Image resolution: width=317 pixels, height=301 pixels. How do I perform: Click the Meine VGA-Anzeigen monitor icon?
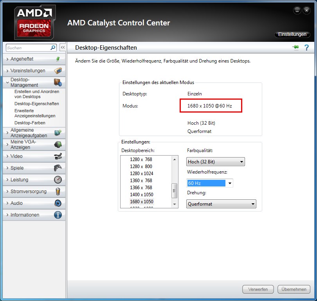coord(58,144)
